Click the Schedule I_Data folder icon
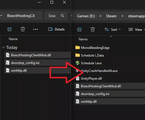Image resolution: width=145 pixels, height=120 pixels. pos(78,55)
